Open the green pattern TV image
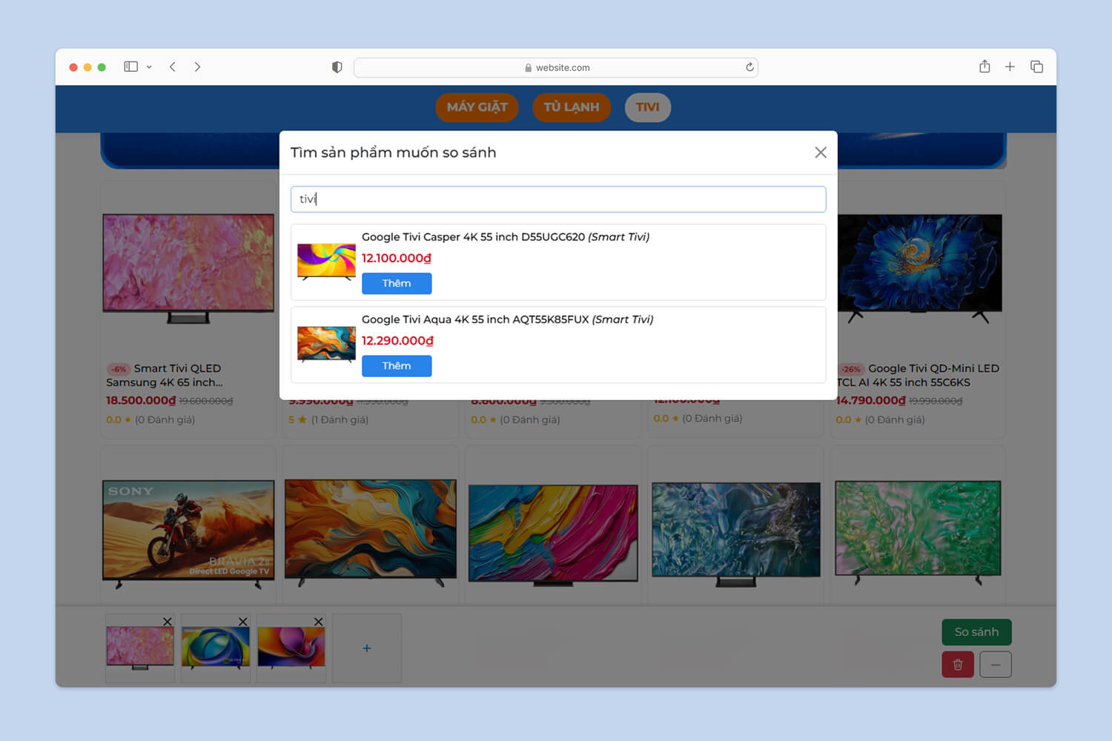1112x741 pixels. click(x=919, y=532)
